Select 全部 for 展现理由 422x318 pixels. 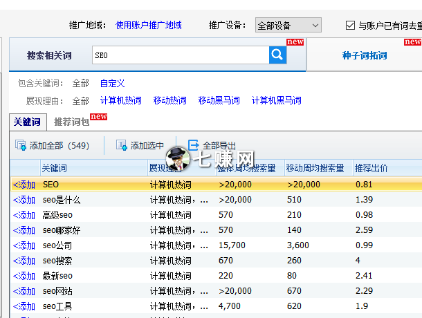pyautogui.click(x=80, y=101)
